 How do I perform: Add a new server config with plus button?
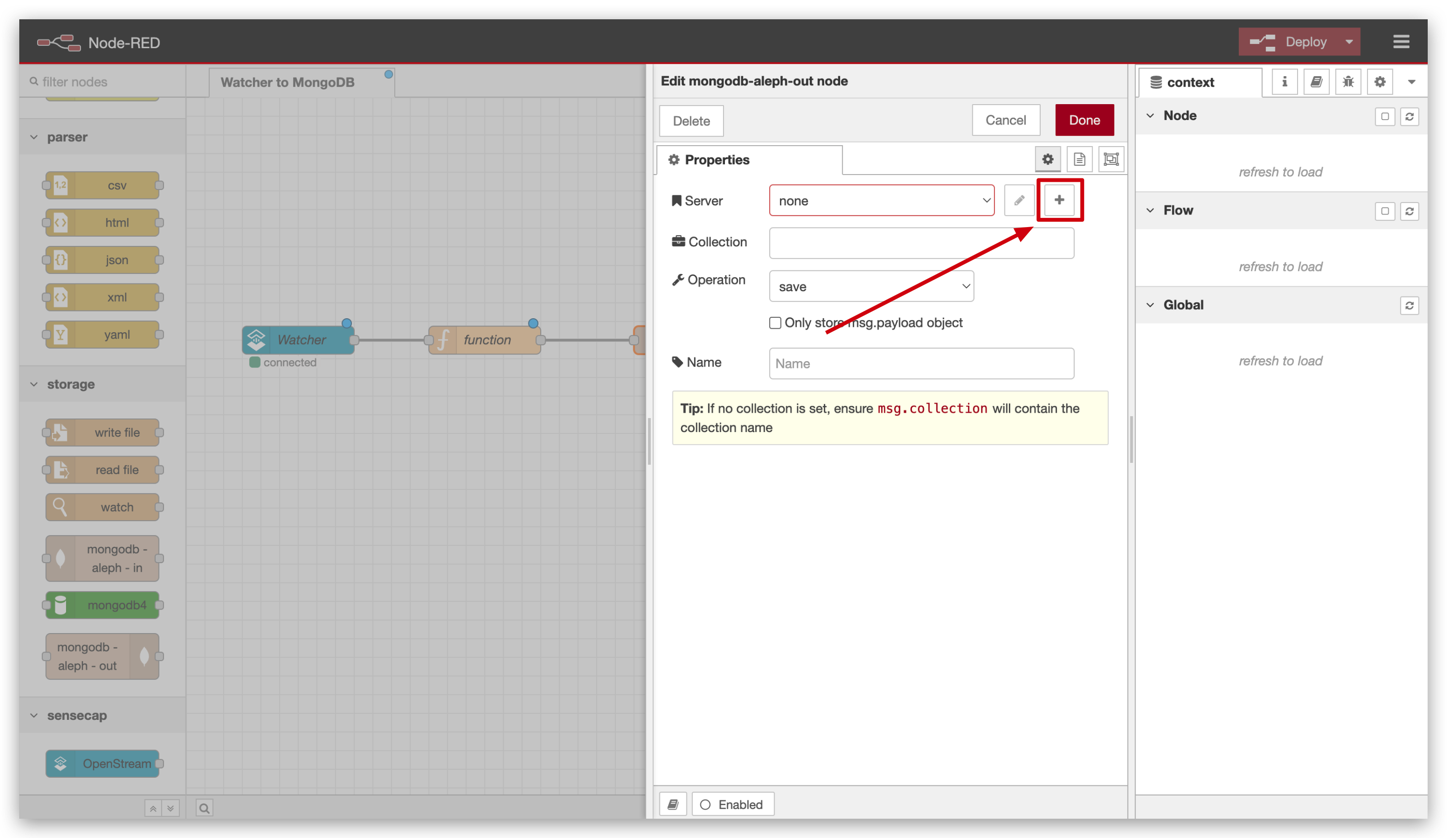(1059, 200)
